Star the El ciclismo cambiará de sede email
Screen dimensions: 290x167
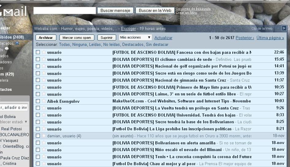pos(44,59)
